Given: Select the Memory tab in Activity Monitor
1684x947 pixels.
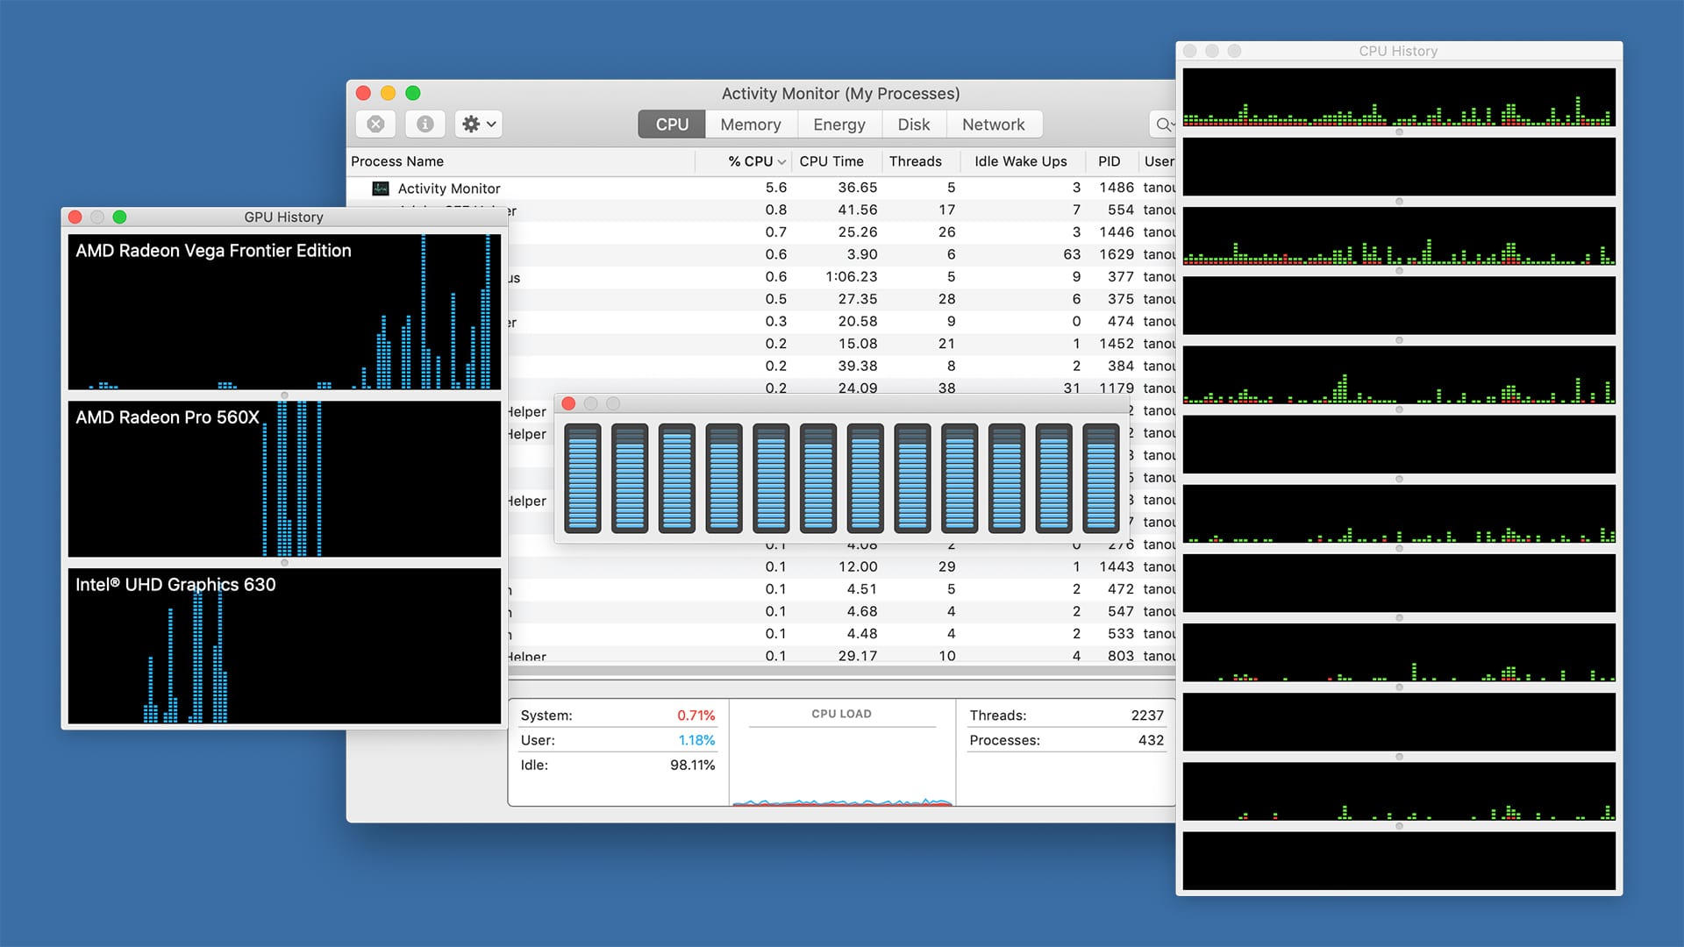Looking at the screenshot, I should [748, 124].
